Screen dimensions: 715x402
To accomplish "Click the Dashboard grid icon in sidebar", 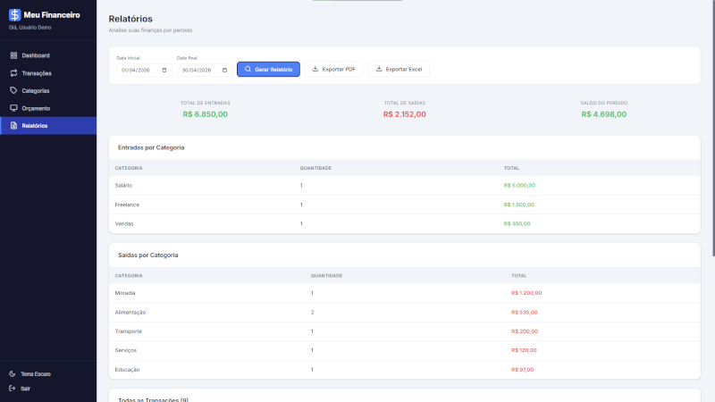I will 13,55.
